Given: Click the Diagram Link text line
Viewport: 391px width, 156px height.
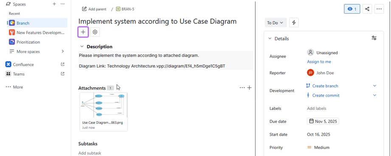Looking at the screenshot, I should [152, 66].
